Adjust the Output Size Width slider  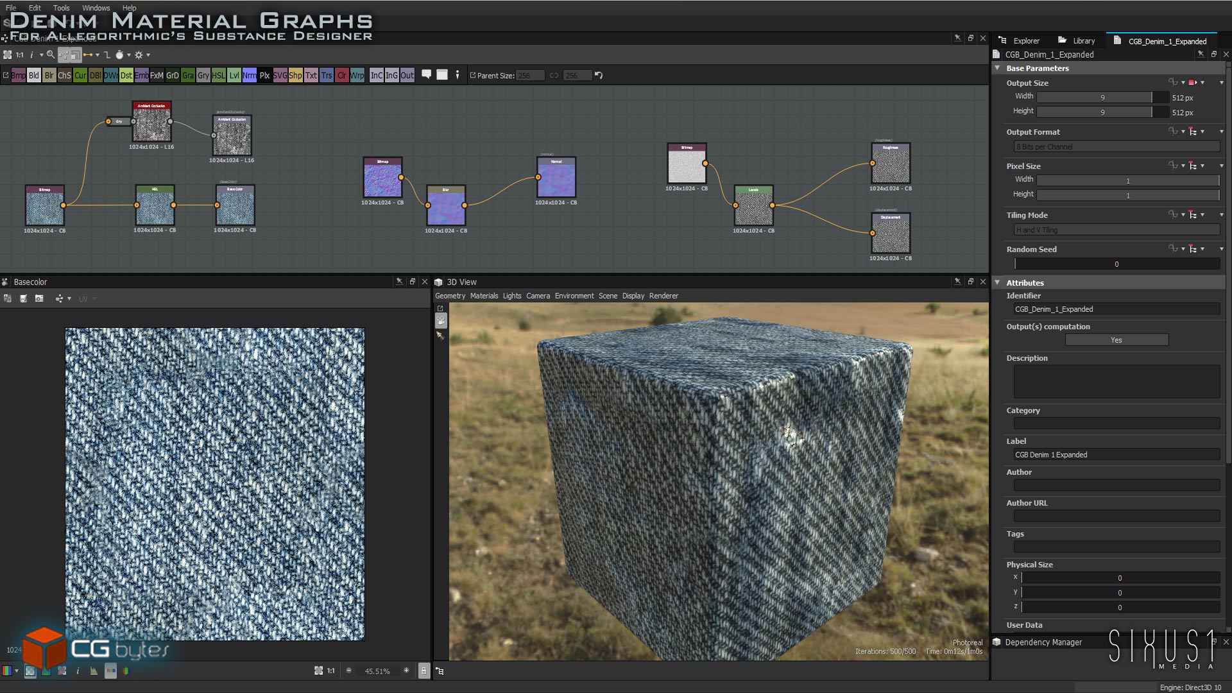(1102, 98)
